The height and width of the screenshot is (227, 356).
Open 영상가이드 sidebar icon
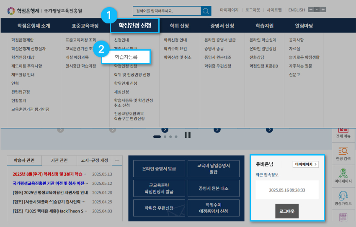343,199
